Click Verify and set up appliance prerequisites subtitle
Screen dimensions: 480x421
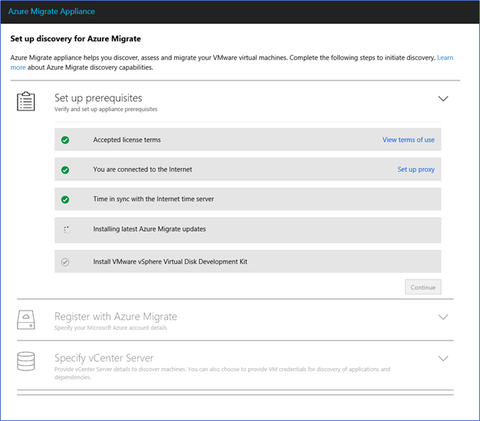coord(106,110)
